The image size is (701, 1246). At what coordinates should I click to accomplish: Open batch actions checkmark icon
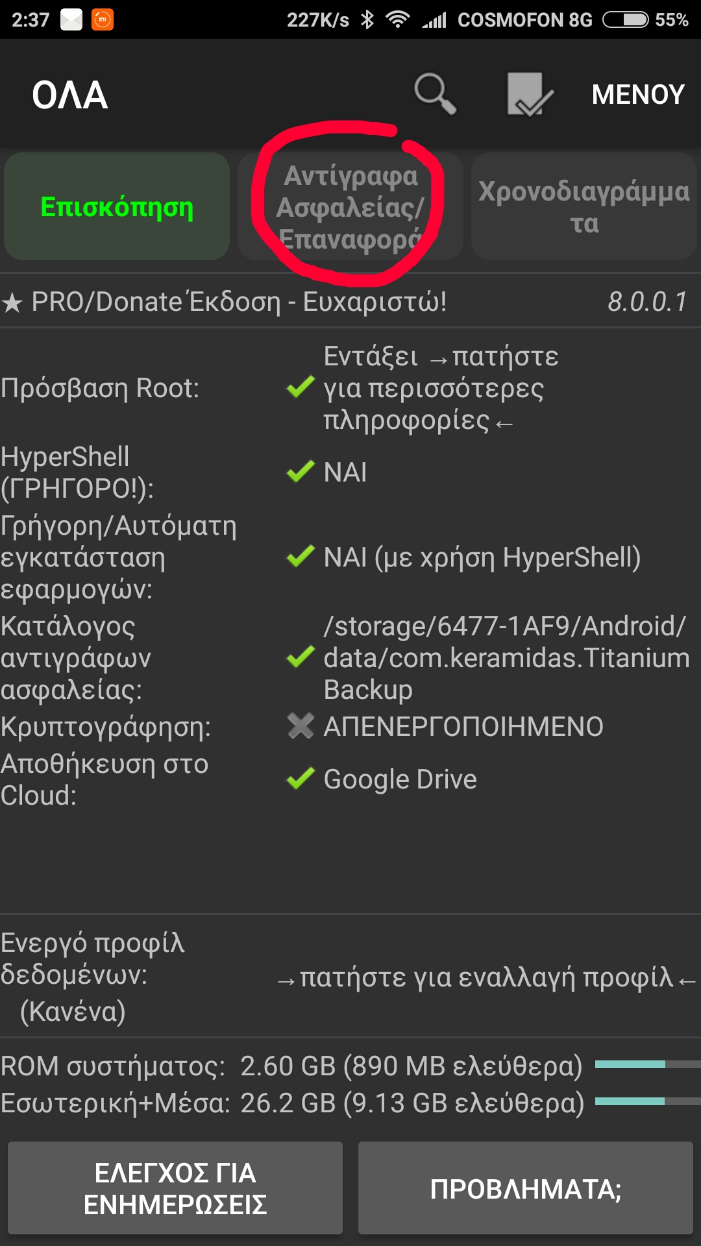(529, 95)
